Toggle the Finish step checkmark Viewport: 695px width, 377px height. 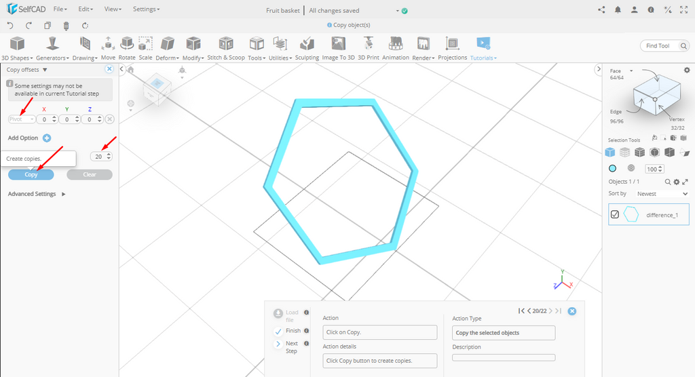click(279, 331)
